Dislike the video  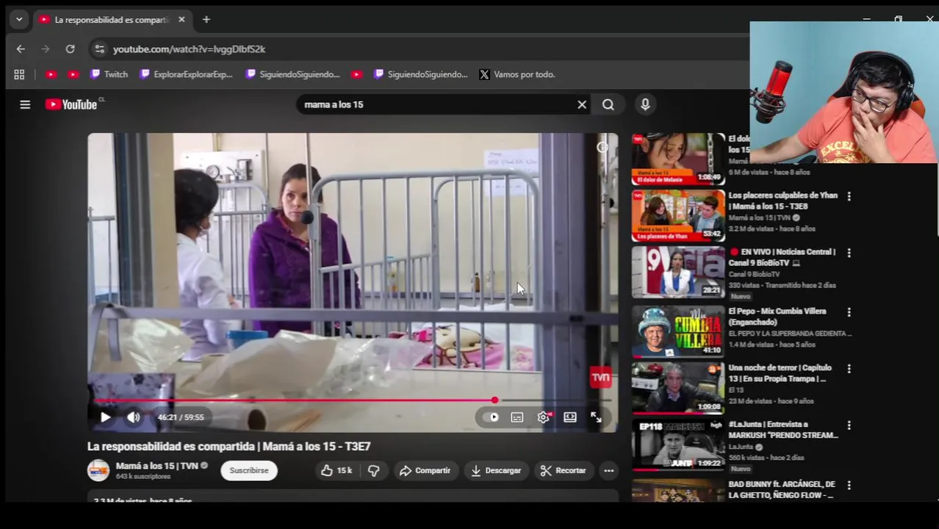point(373,470)
